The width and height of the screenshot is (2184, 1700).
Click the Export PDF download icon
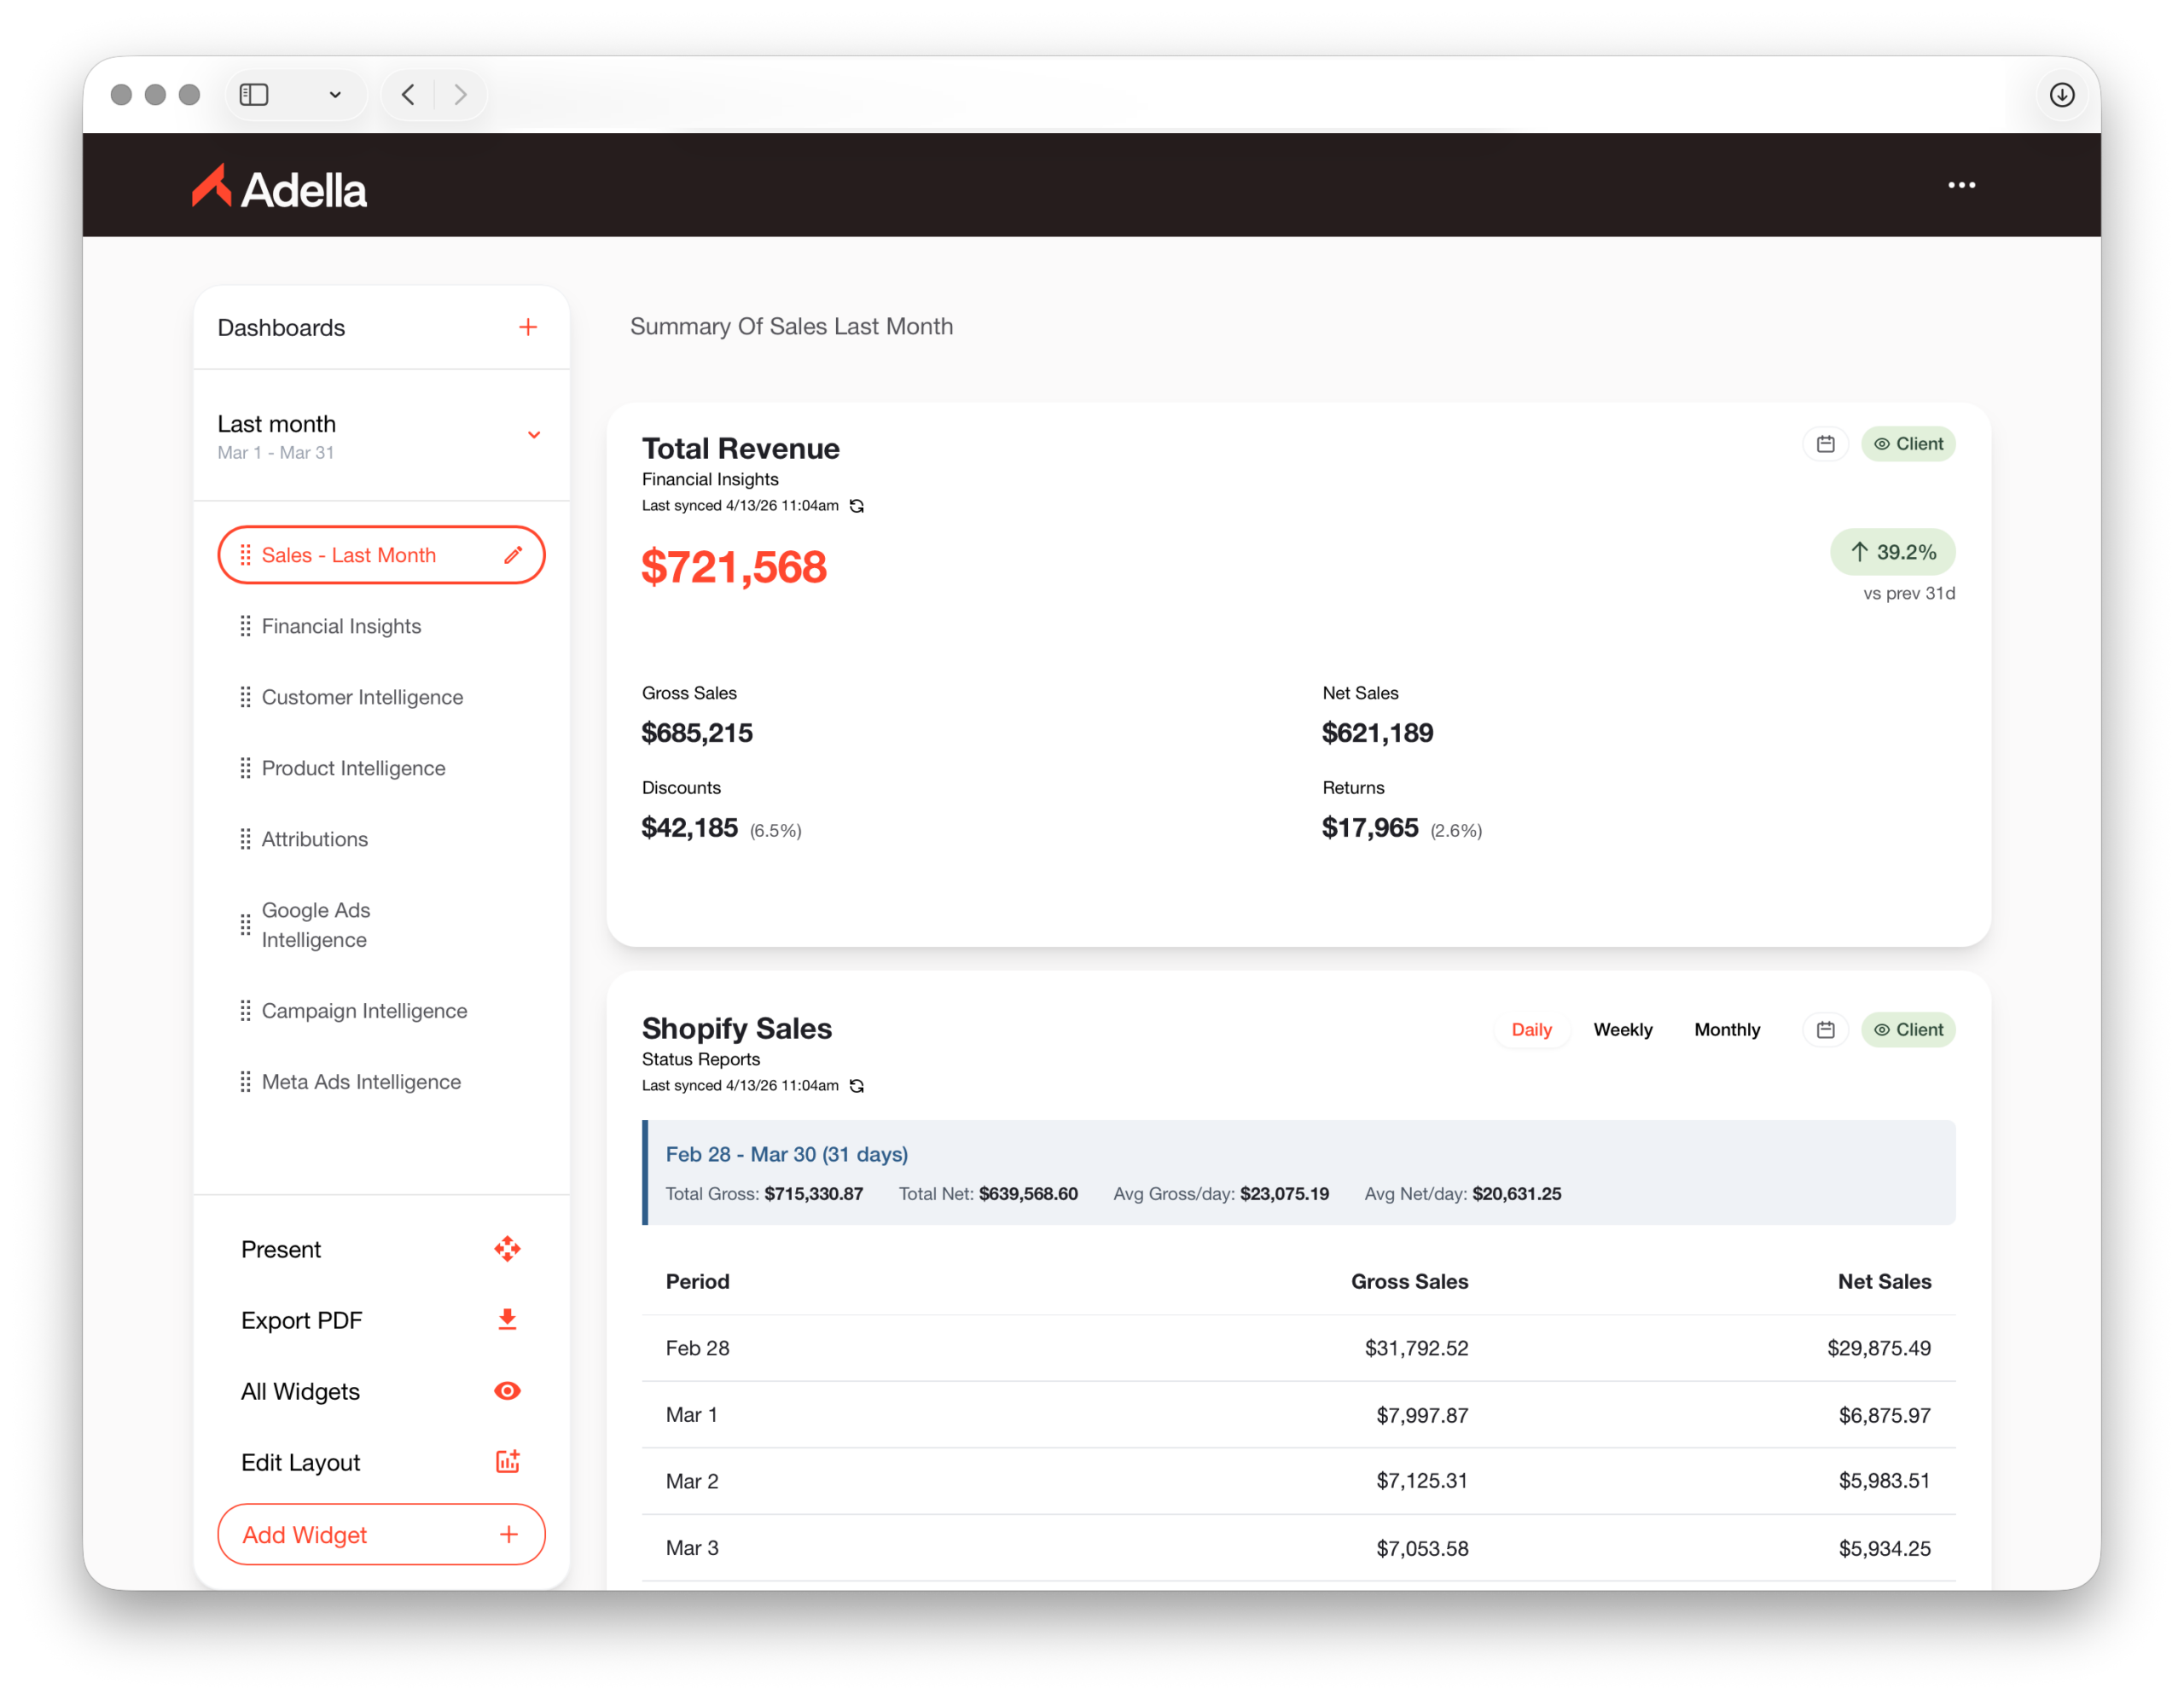507,1320
